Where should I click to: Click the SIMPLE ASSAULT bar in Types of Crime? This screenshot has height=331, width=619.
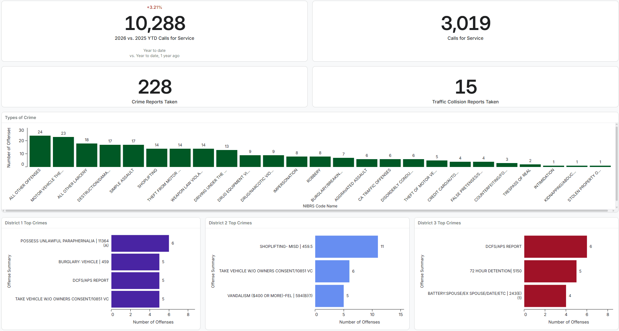[133, 156]
